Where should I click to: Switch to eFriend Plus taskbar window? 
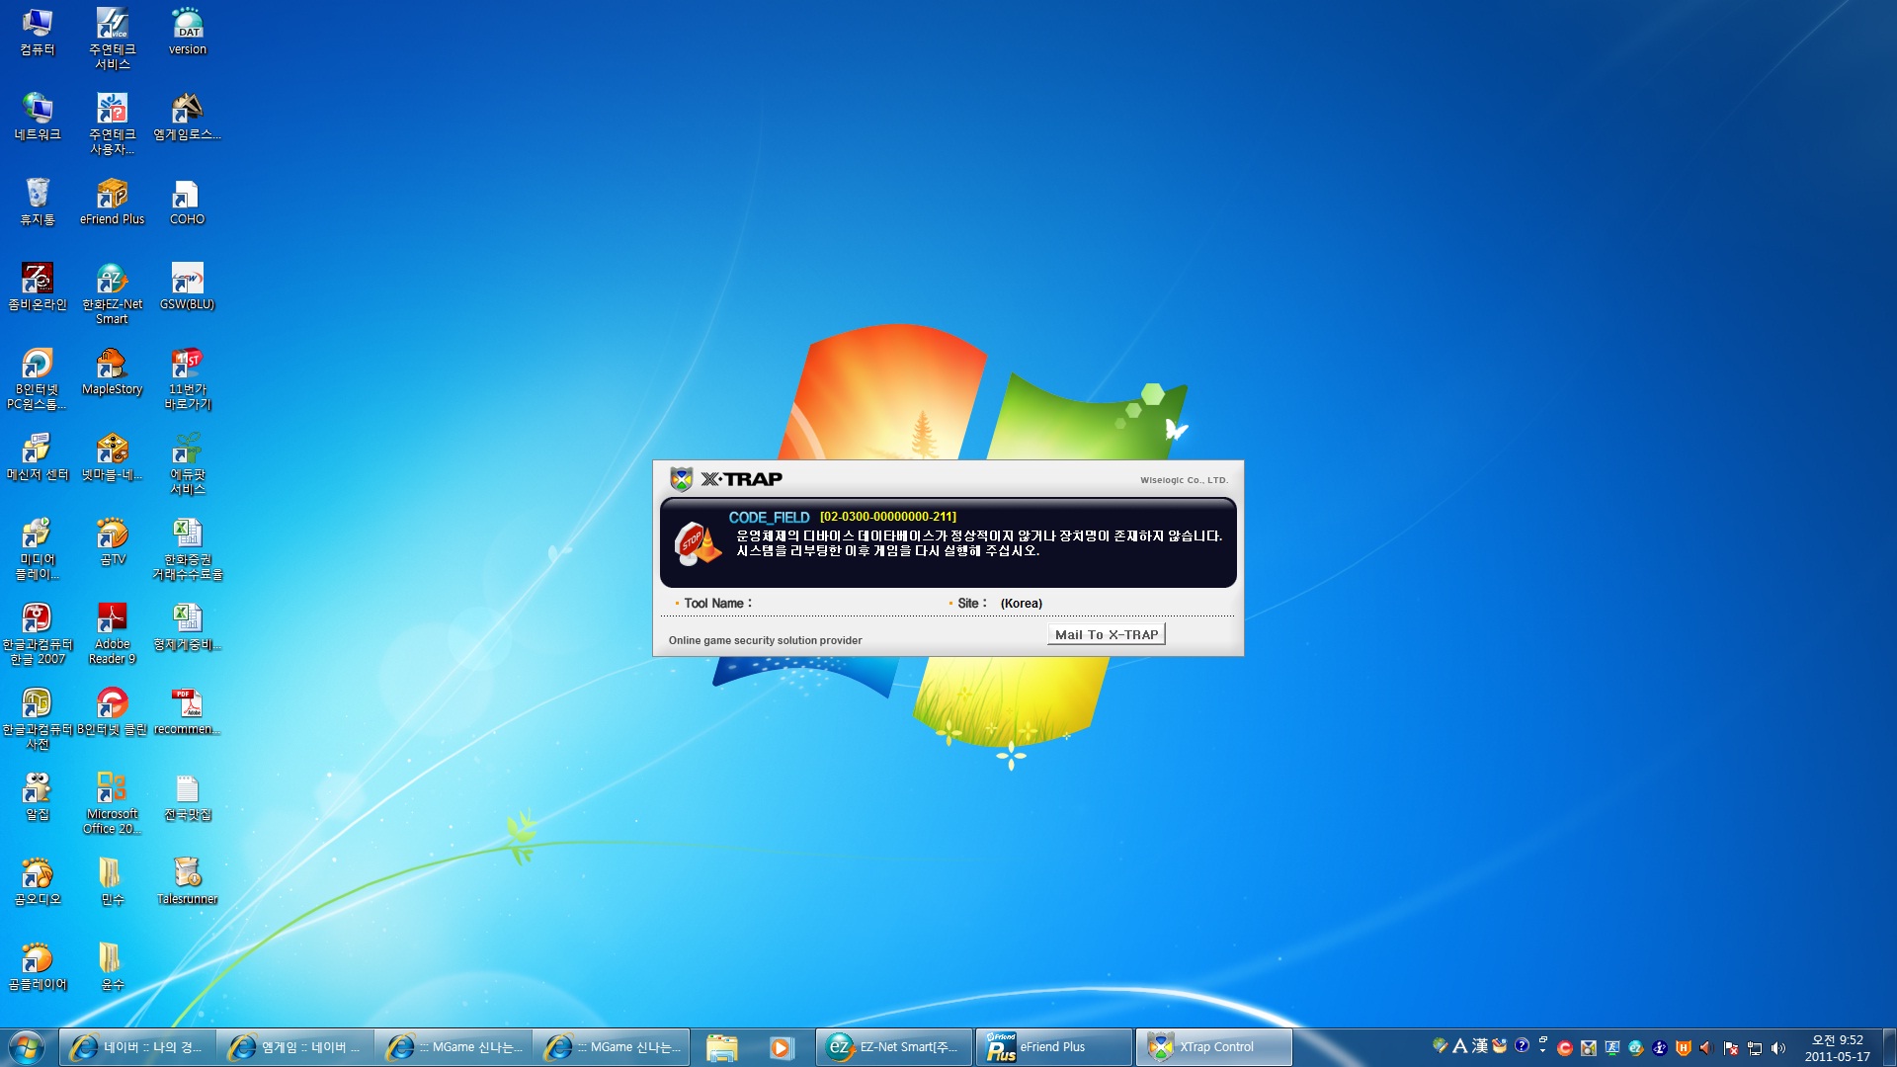tap(1053, 1047)
